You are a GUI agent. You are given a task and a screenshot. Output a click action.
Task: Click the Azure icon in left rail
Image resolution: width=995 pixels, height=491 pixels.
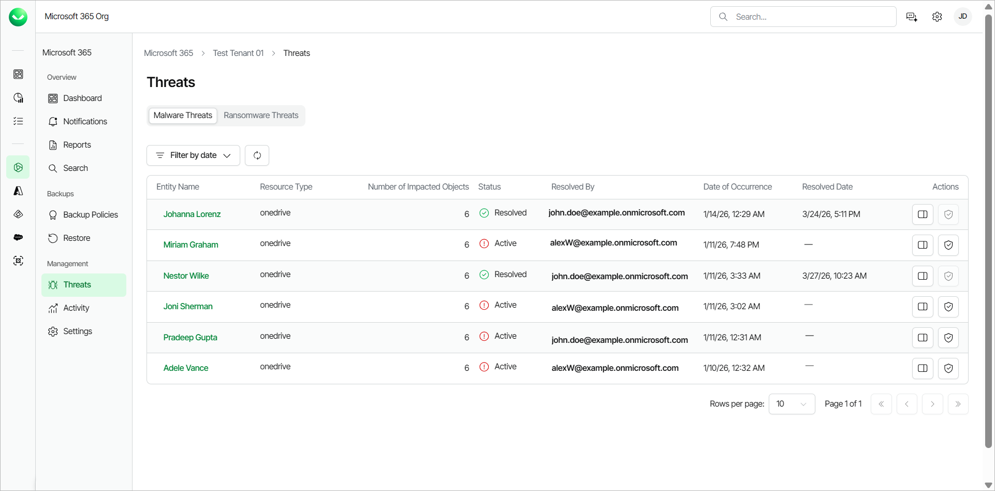pos(18,191)
